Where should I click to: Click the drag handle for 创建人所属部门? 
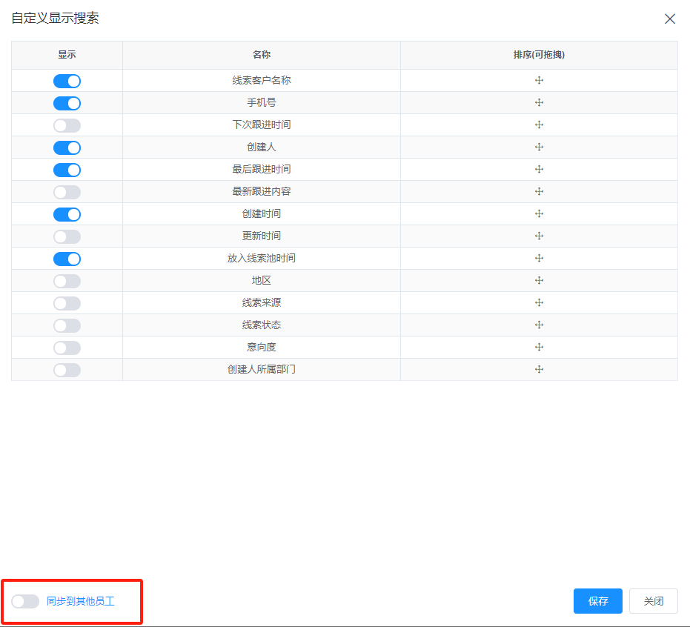[x=539, y=370]
